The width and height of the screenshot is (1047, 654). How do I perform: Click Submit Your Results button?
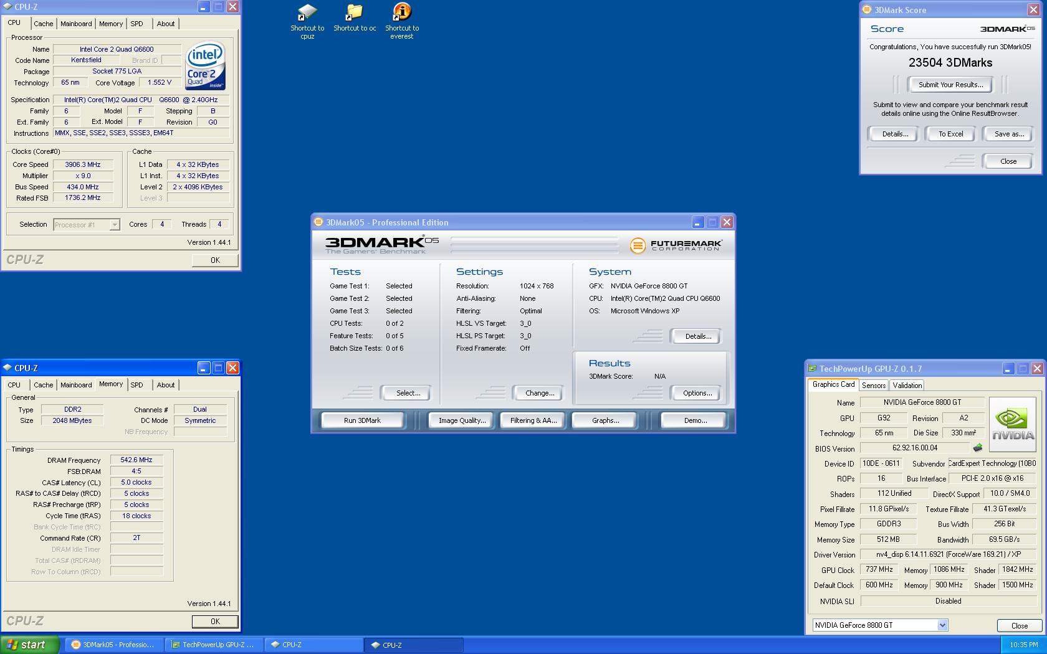950,85
